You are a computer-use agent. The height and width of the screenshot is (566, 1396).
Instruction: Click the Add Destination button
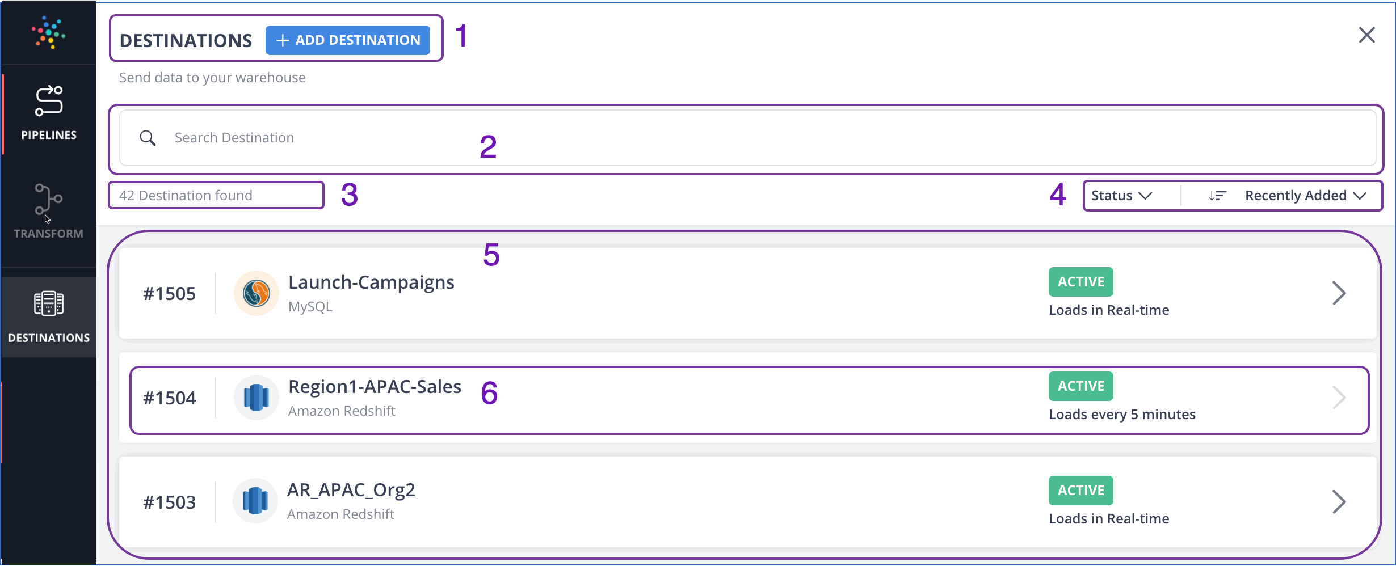pyautogui.click(x=348, y=40)
